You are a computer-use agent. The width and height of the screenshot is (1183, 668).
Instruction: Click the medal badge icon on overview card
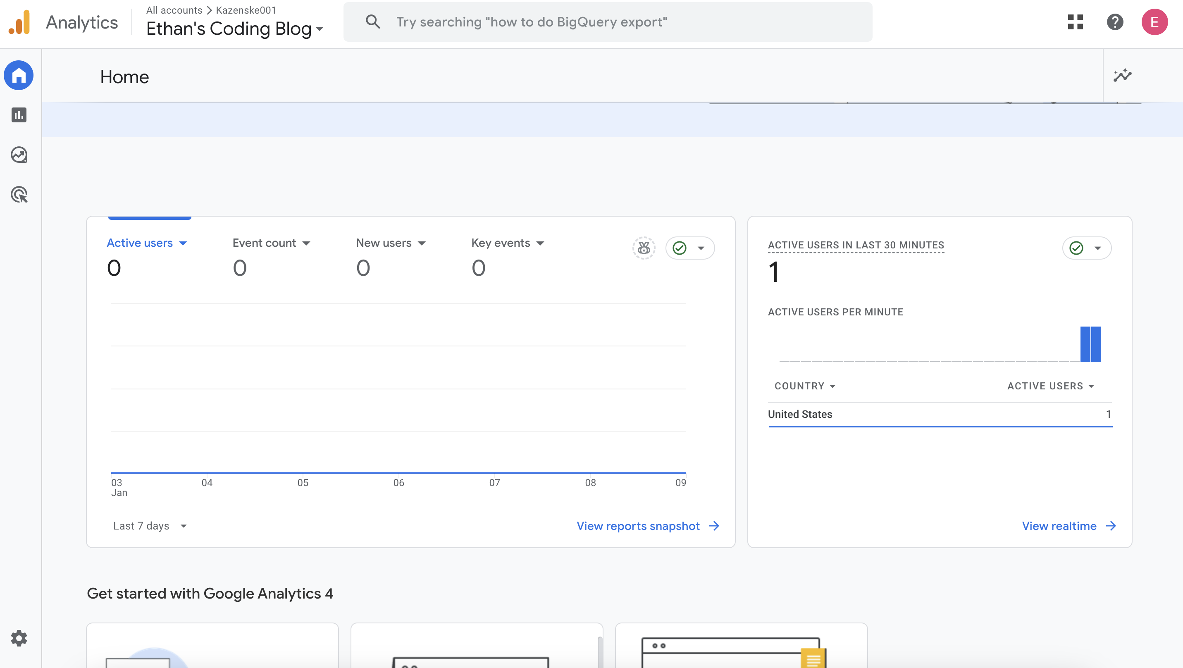click(x=644, y=248)
